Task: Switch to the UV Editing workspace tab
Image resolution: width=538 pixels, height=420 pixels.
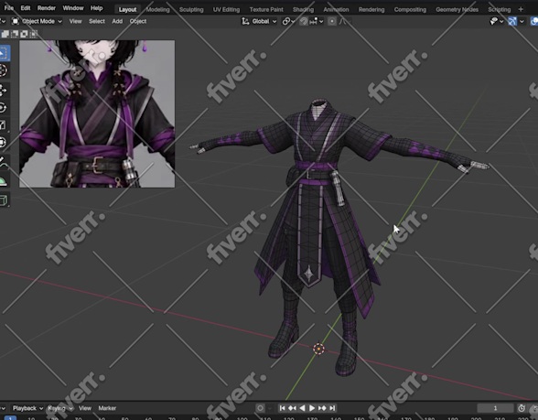Action: (x=226, y=9)
